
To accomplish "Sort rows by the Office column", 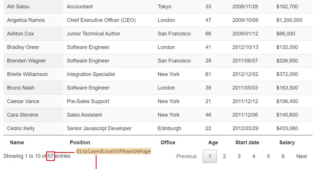I will click(168, 142).
